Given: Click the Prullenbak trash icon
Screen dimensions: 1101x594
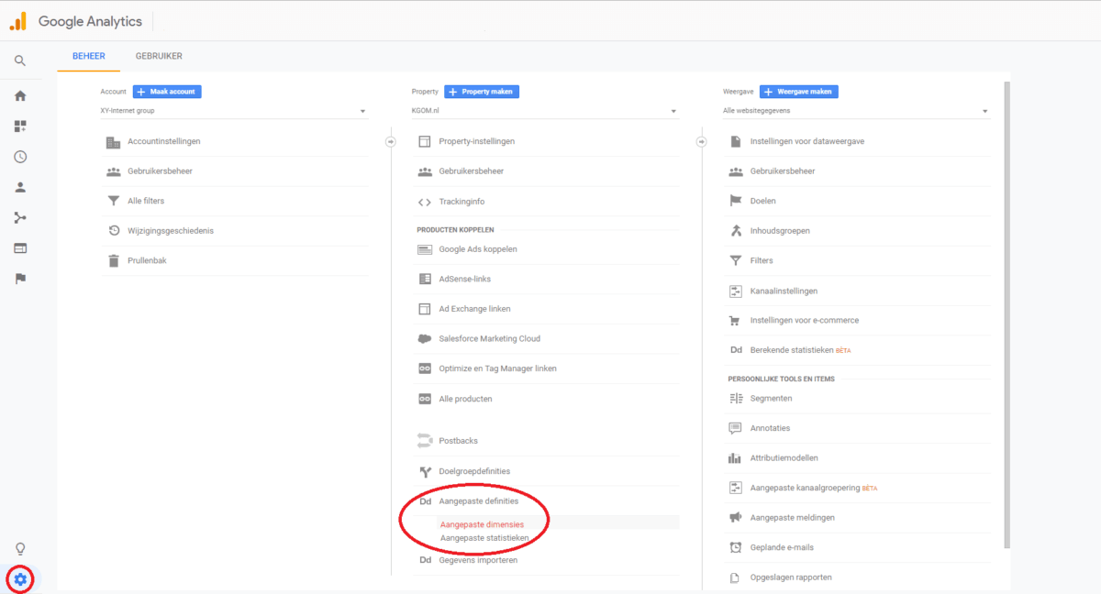Looking at the screenshot, I should (114, 260).
